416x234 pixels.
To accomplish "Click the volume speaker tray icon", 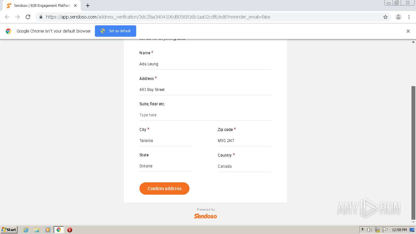I will pos(370,230).
